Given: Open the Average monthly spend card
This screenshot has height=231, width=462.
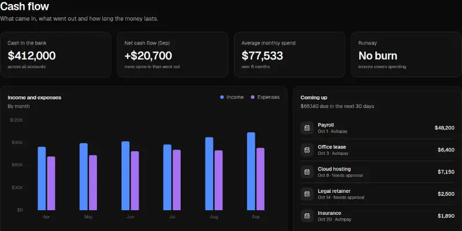Looking at the screenshot, I should click(289, 54).
